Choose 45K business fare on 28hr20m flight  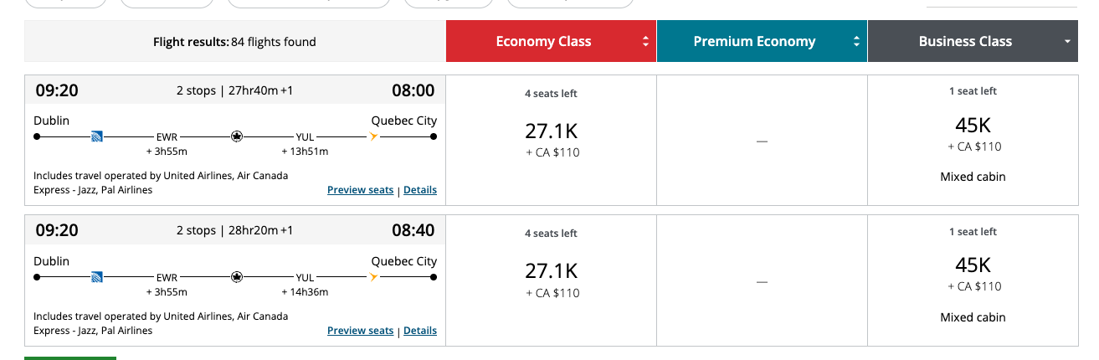[x=973, y=280]
